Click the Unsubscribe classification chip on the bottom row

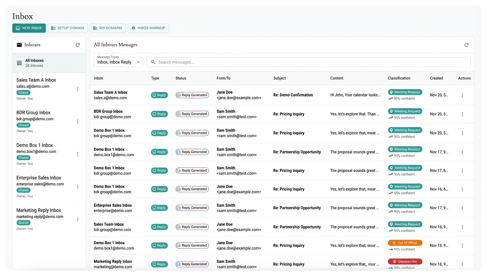pyautogui.click(x=405, y=261)
